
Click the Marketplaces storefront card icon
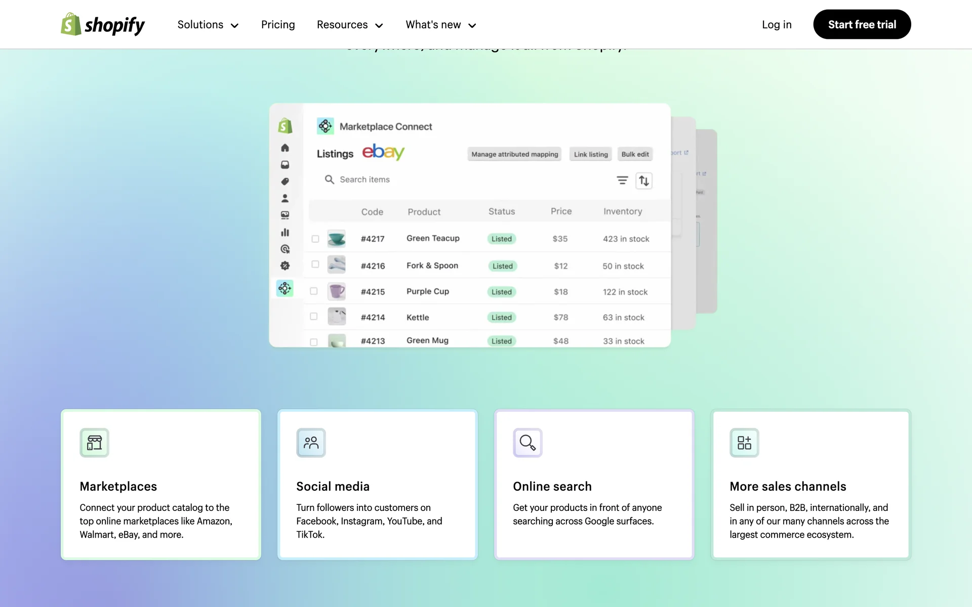pyautogui.click(x=94, y=443)
